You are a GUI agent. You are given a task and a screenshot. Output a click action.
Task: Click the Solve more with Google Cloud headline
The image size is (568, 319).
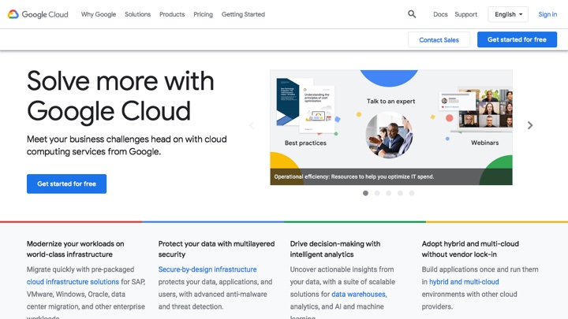tap(120, 96)
